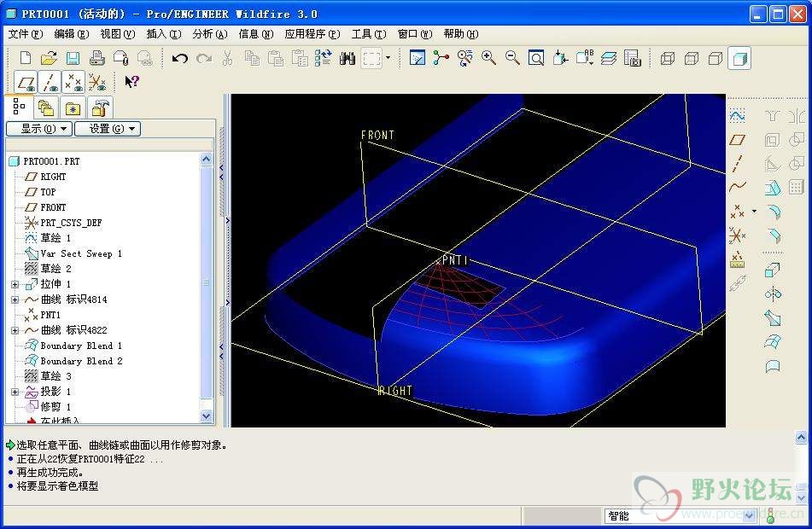
Task: Open the Style surface tool in the right toolbar
Action: pyautogui.click(x=773, y=366)
